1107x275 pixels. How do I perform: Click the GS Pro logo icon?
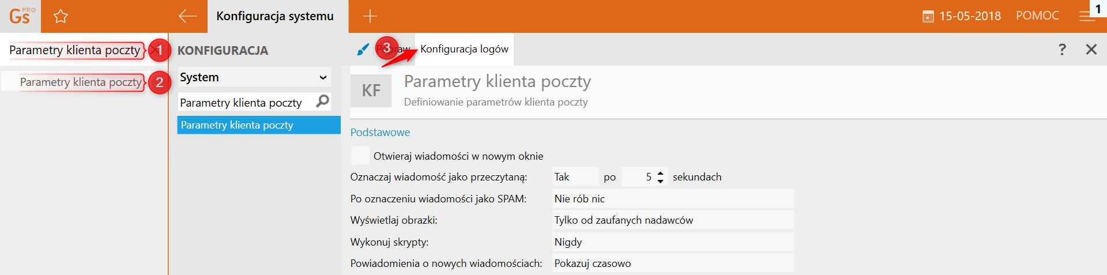coord(21,16)
